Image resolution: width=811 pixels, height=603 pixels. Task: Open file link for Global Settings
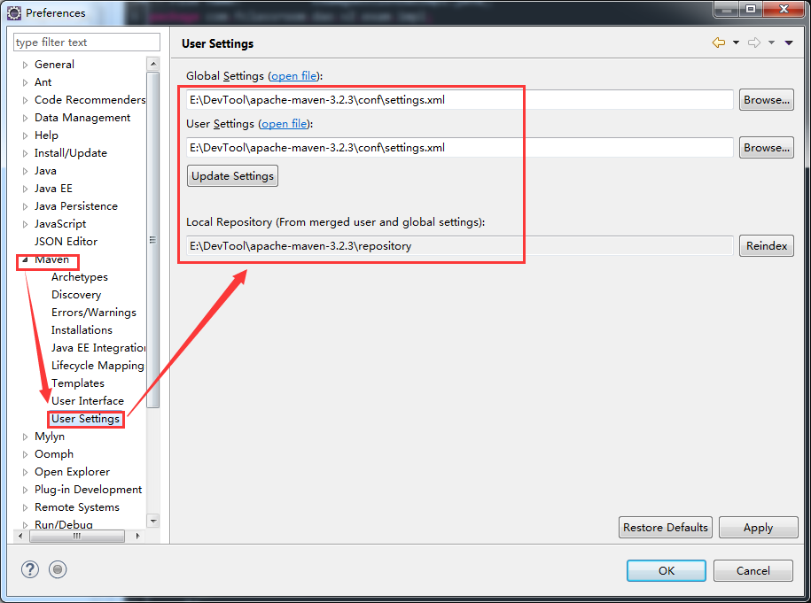point(293,76)
